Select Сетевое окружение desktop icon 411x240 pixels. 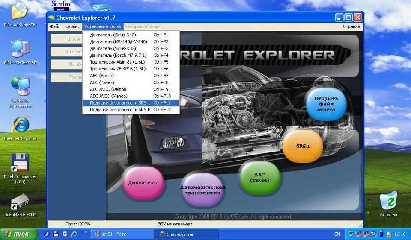(20, 93)
